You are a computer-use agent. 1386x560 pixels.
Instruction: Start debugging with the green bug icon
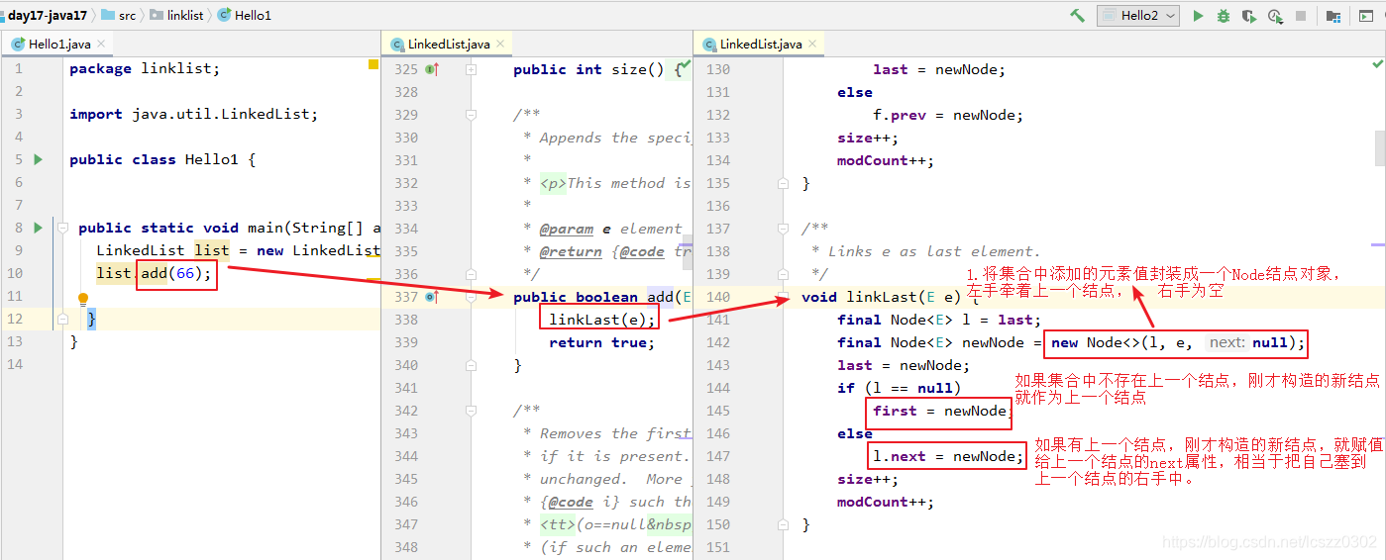[x=1224, y=16]
